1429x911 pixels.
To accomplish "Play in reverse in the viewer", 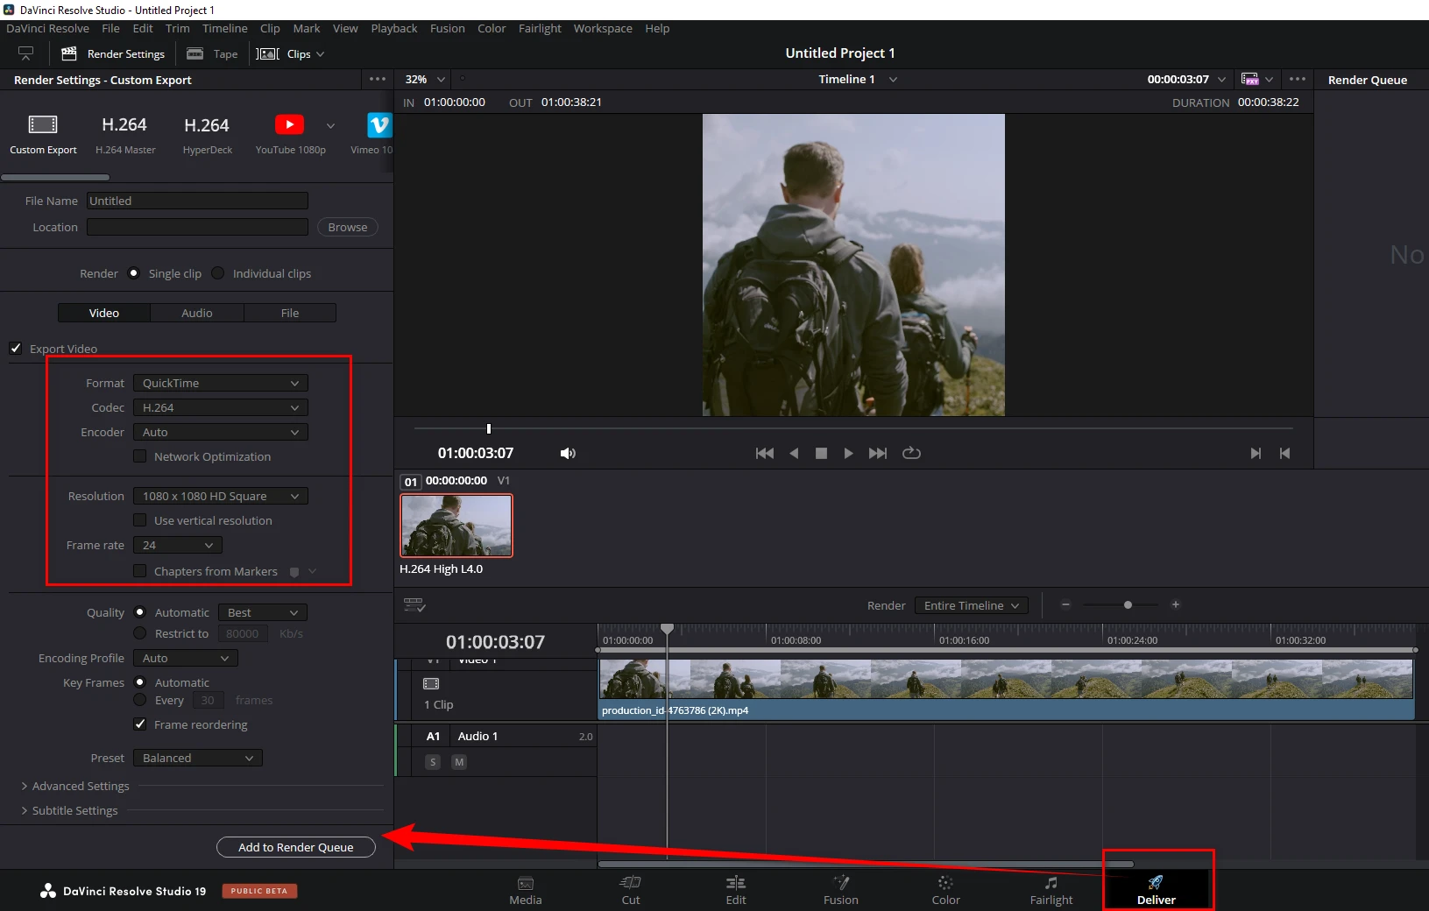I will click(x=794, y=453).
